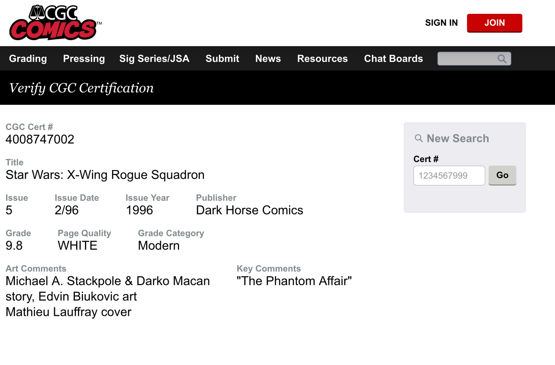Click the magnifying glass search icon in navbar

pos(502,58)
